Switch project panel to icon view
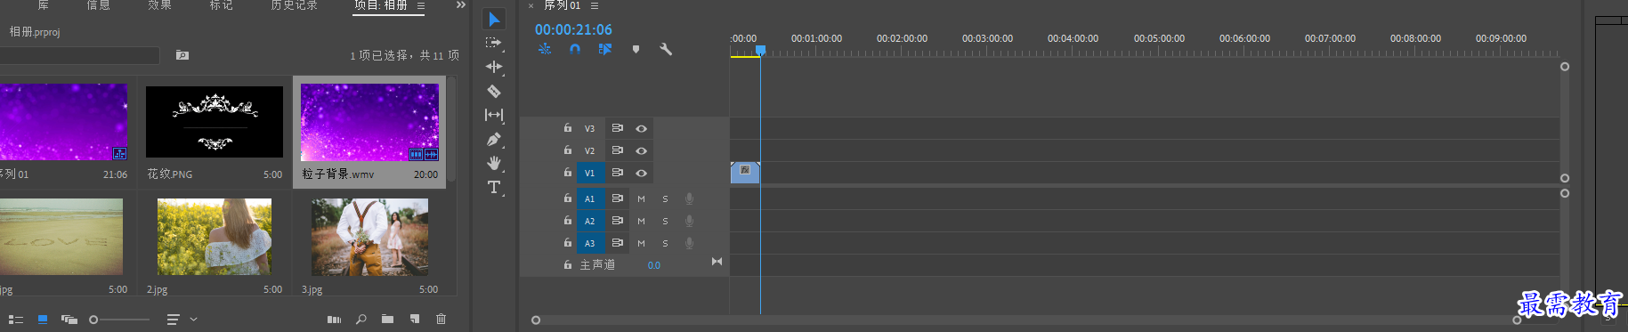 click(x=43, y=319)
